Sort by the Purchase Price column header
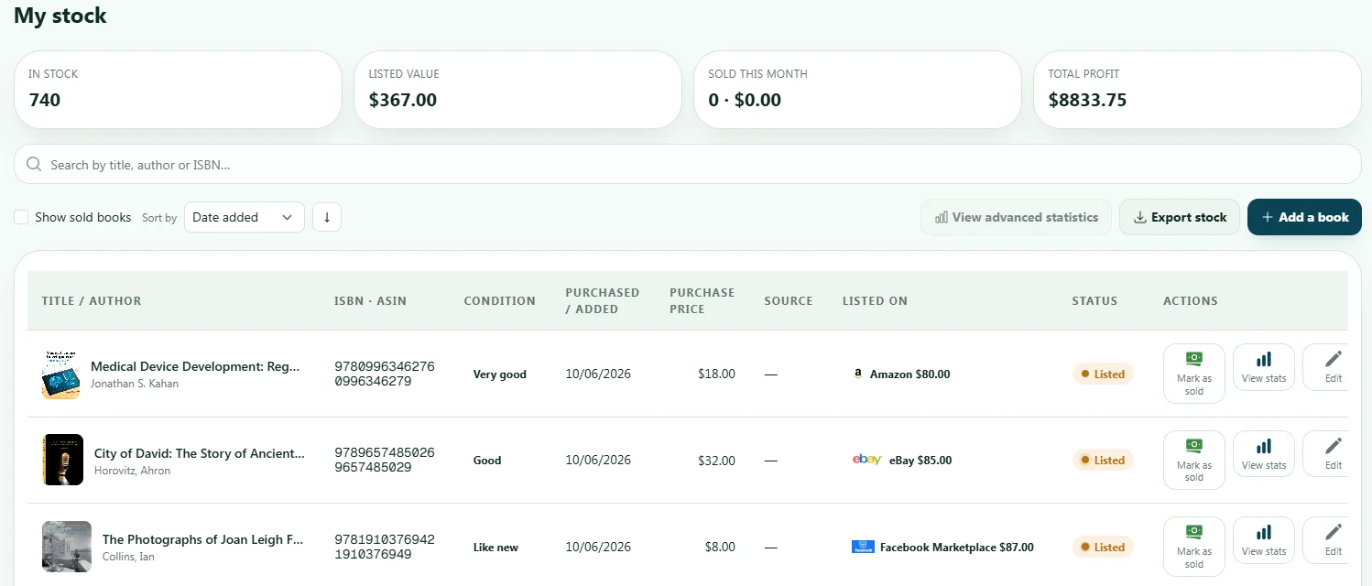Viewport: 1372px width, 586px height. point(702,300)
